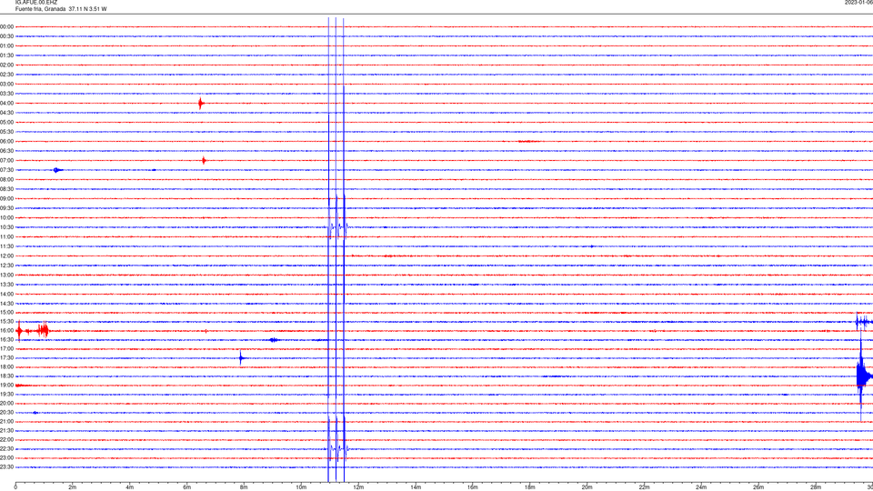Select the 06:00 time row label
This screenshot has height=491, width=873.
[x=6, y=142]
